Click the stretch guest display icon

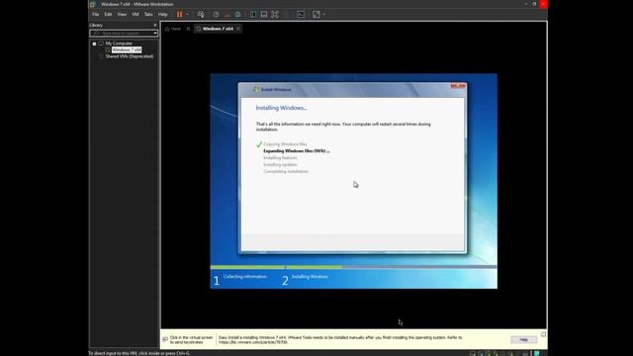(x=316, y=14)
